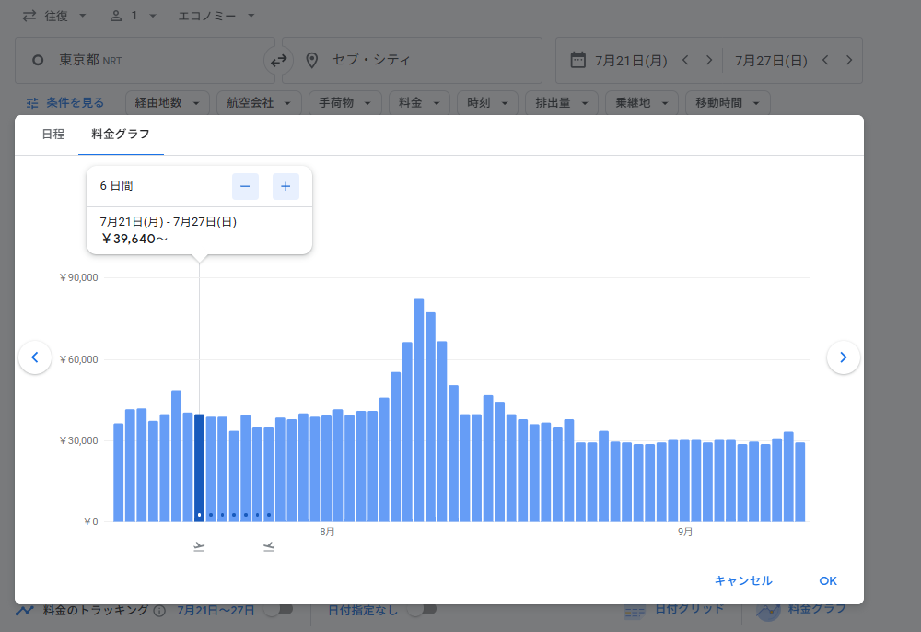The image size is (921, 632).
Task: Go to previous day for 7月21日 departure
Action: tap(685, 60)
